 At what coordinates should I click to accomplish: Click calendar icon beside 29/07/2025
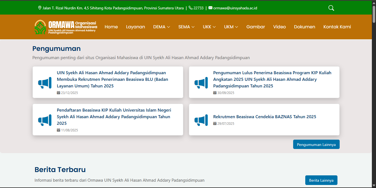tap(215, 123)
